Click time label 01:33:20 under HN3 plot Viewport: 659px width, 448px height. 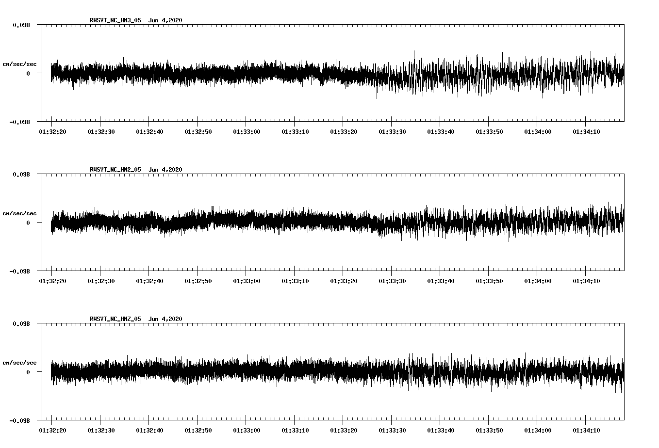tap(344, 132)
